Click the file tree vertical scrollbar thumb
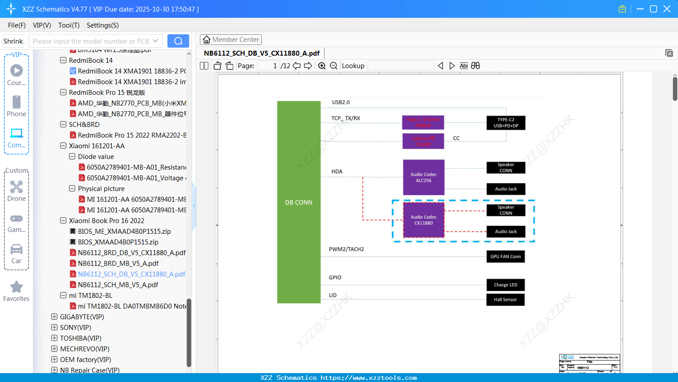678x382 pixels. pyautogui.click(x=189, y=333)
